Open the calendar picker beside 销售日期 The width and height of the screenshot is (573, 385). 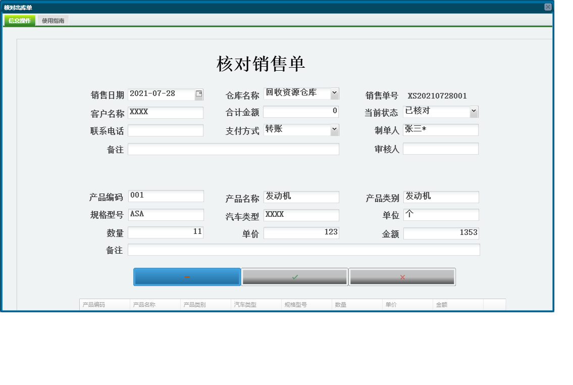[x=200, y=93]
